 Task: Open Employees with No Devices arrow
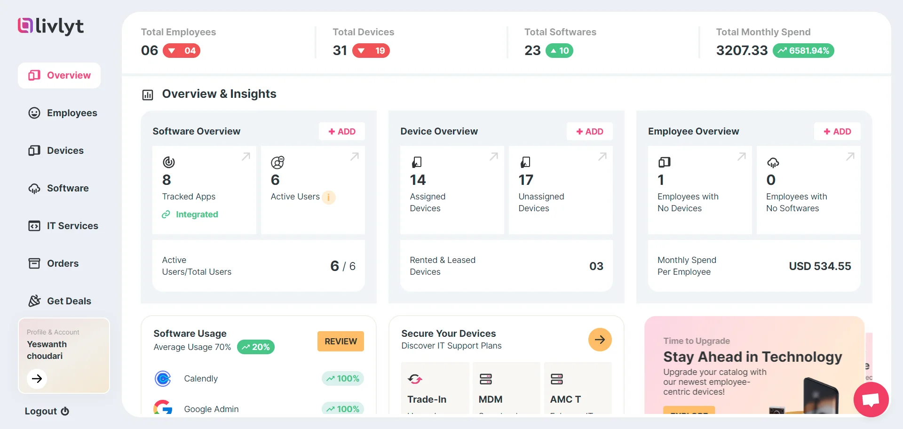[742, 157]
